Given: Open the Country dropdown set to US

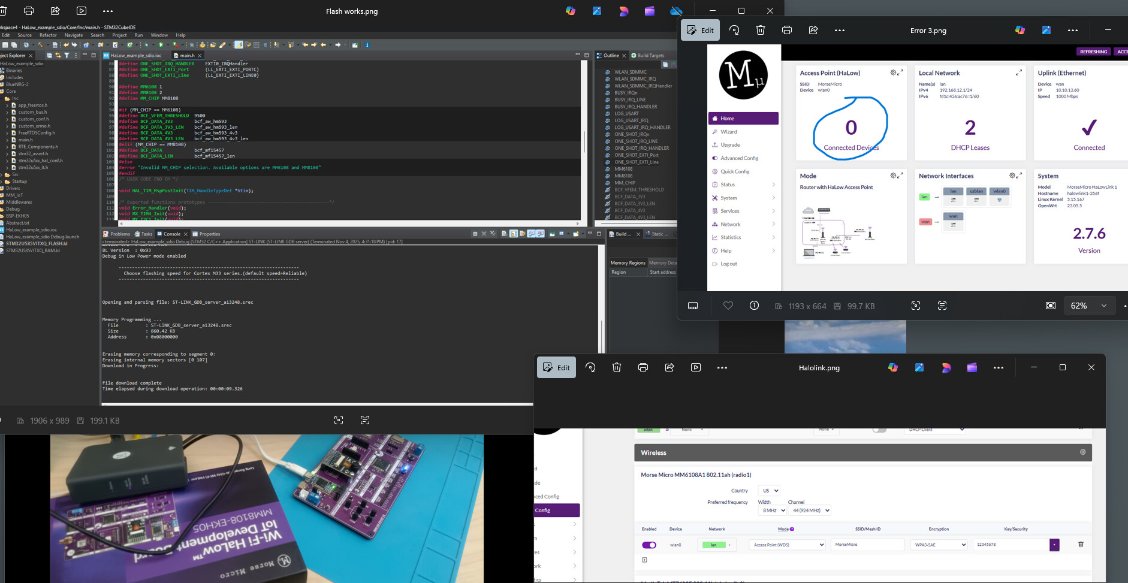Looking at the screenshot, I should pyautogui.click(x=769, y=491).
